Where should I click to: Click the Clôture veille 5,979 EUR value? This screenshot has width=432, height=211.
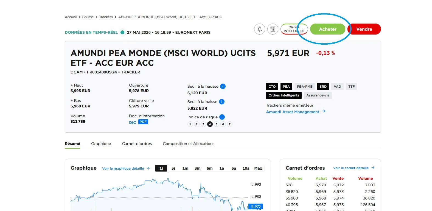[x=139, y=106]
